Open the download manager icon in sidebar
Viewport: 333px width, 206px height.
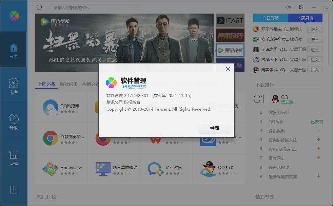14,189
